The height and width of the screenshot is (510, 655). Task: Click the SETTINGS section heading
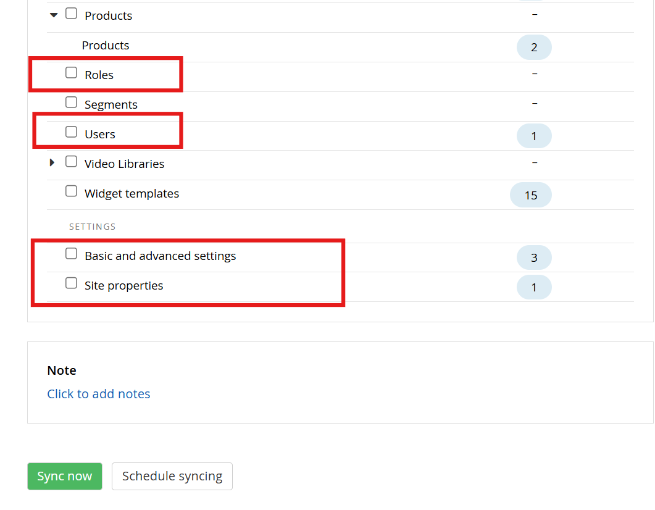pos(93,227)
